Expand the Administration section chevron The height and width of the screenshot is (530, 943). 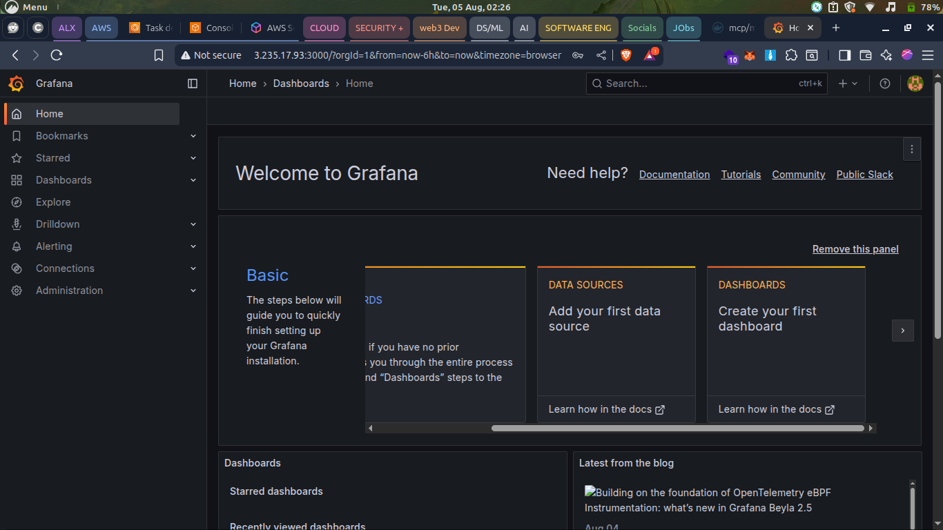click(x=193, y=291)
